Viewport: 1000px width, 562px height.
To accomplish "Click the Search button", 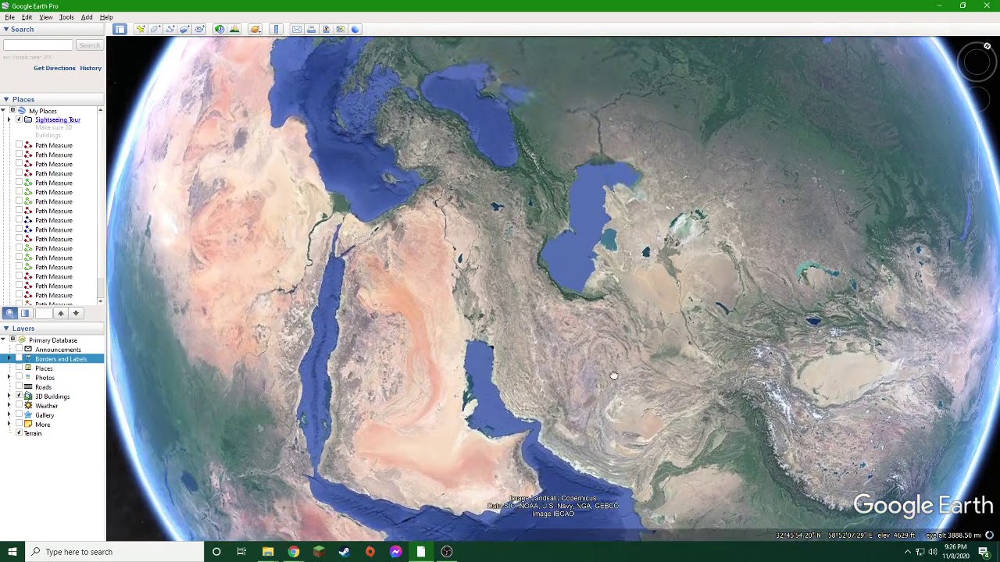I will pos(89,45).
